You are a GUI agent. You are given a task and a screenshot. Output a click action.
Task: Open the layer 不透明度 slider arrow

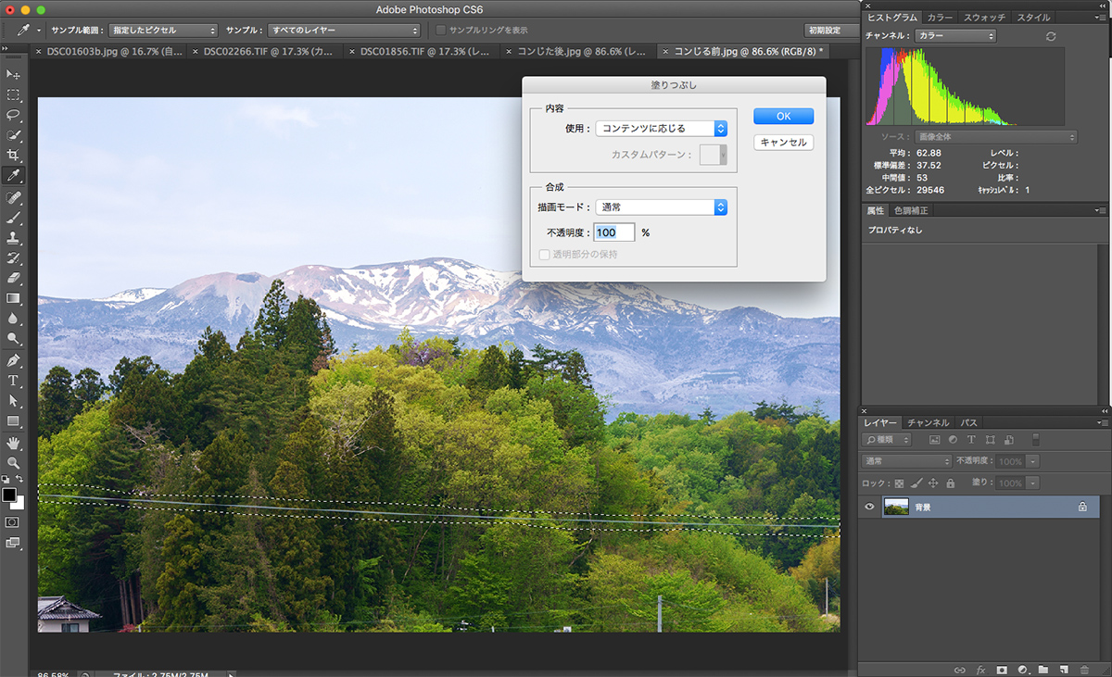[x=1033, y=461]
